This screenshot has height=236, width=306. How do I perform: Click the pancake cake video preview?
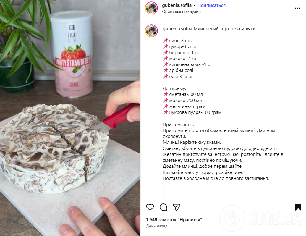70,118
